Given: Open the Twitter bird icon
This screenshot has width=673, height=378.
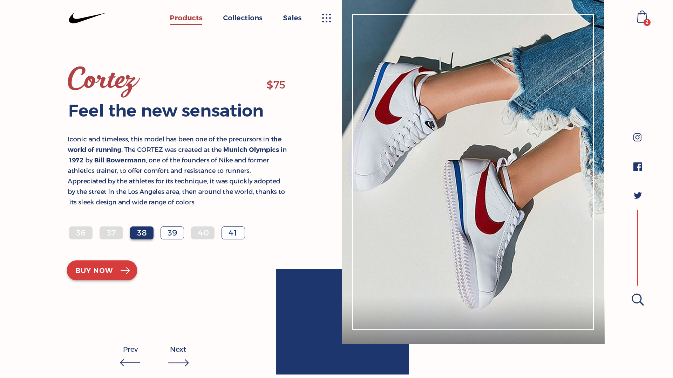Looking at the screenshot, I should (638, 195).
